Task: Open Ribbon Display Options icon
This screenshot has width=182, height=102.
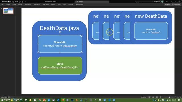Action: [x=167, y=2]
